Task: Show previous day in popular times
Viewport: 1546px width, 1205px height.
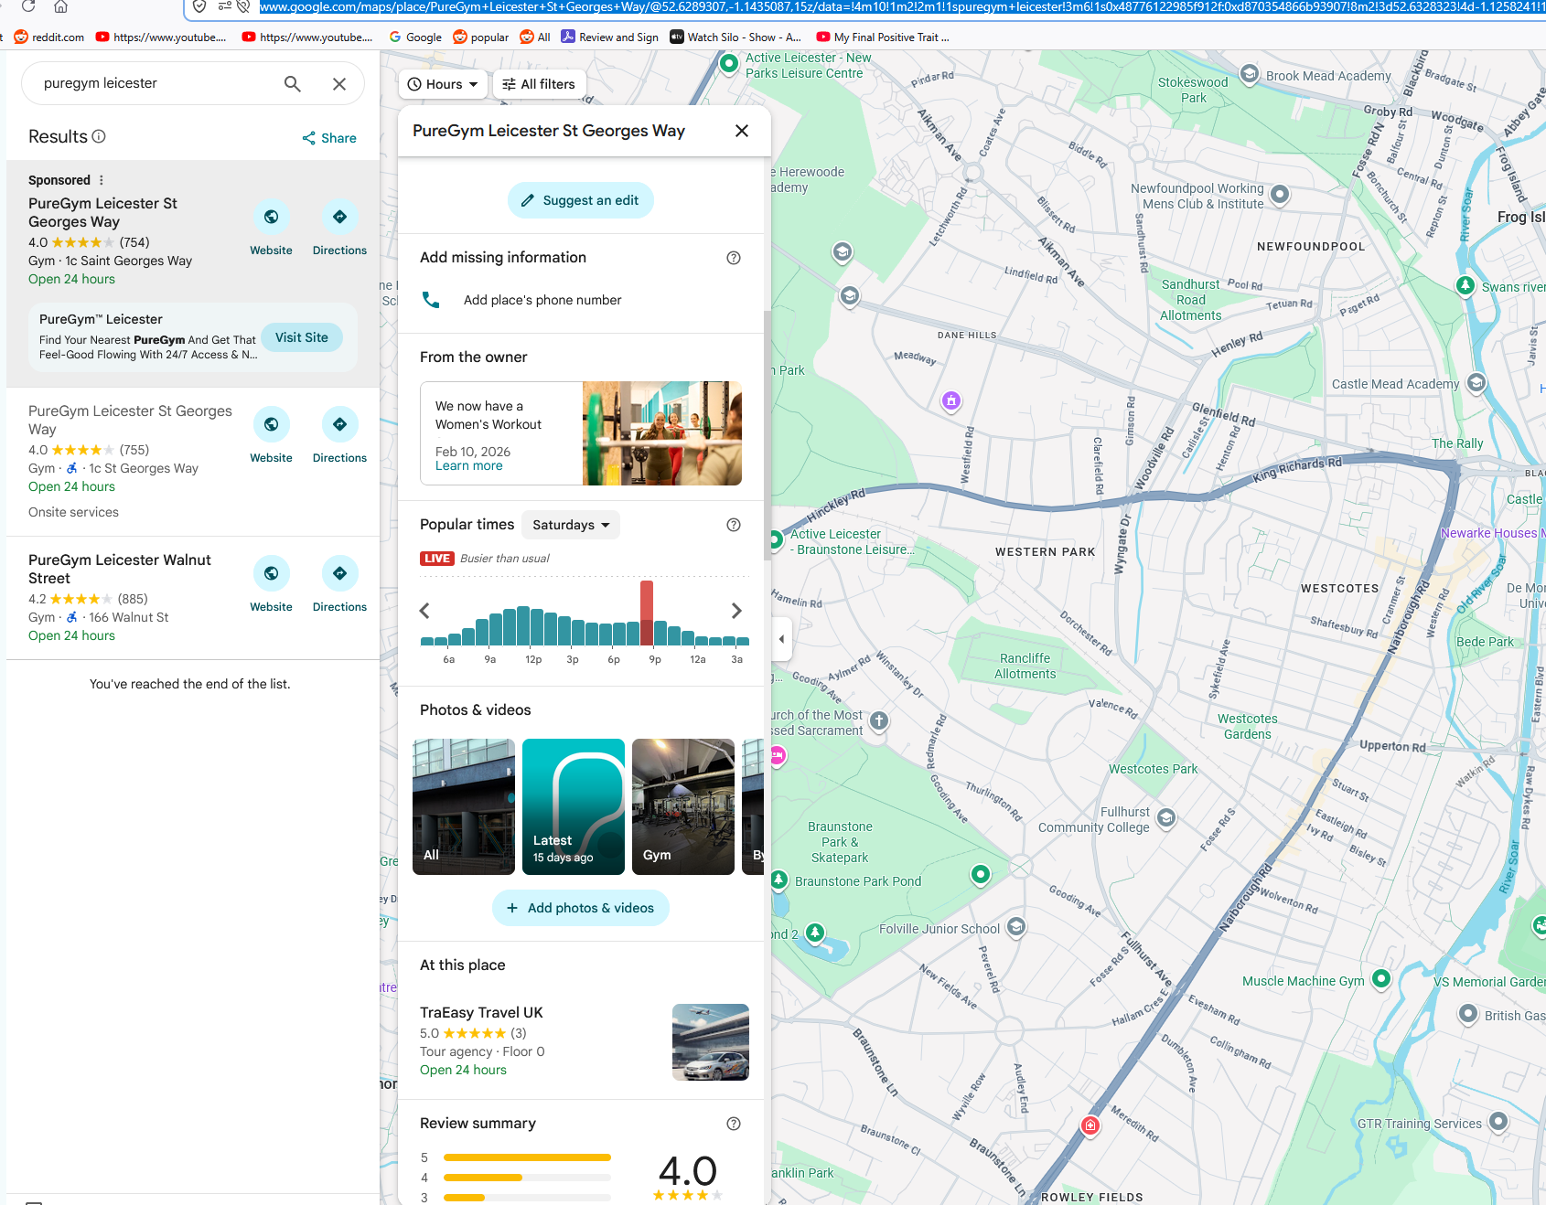Action: point(424,611)
